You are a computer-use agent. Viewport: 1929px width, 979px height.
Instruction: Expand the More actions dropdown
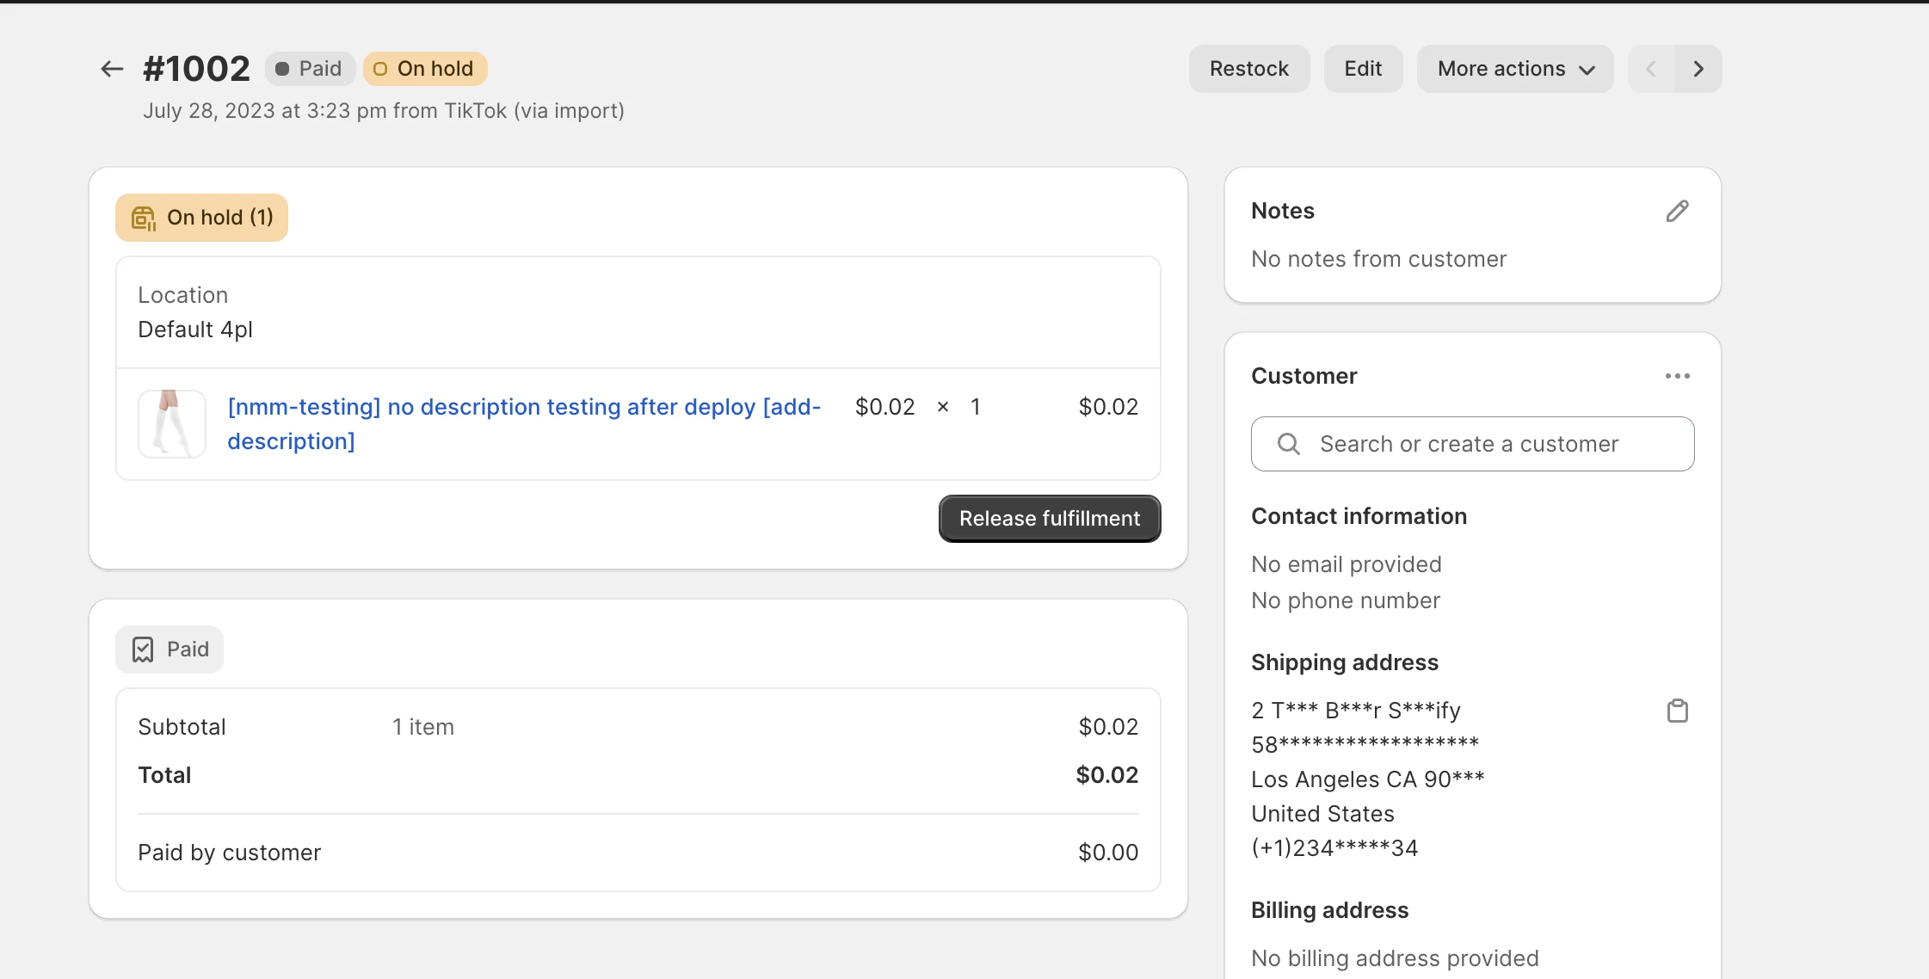click(x=1514, y=69)
